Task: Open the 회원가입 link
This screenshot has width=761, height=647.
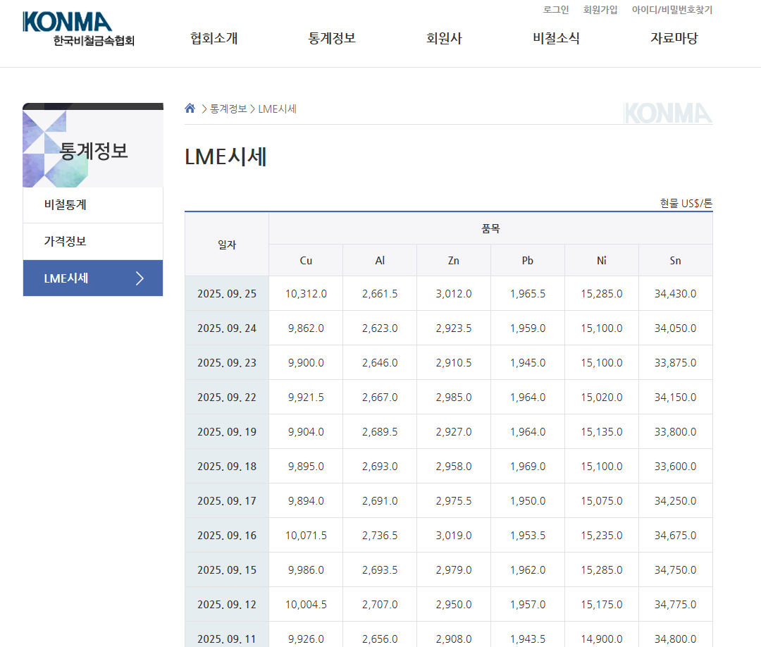Action: click(600, 10)
